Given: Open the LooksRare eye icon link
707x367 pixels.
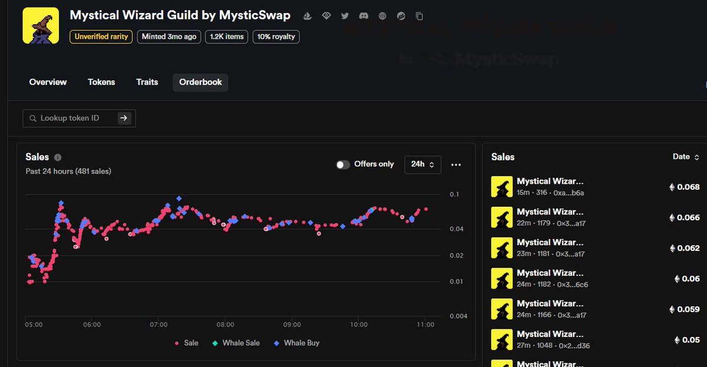Looking at the screenshot, I should pos(326,16).
